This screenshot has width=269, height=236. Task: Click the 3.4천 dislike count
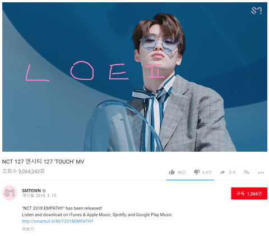[x=207, y=173]
